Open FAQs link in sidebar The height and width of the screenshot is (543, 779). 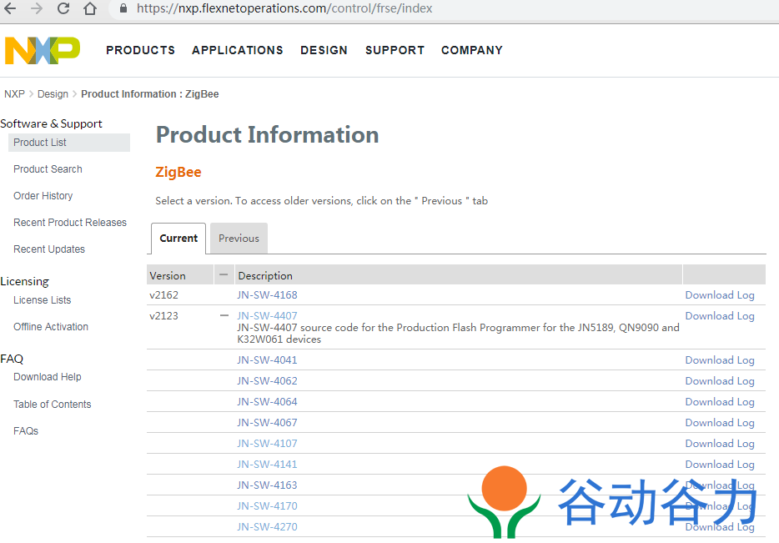[26, 430]
